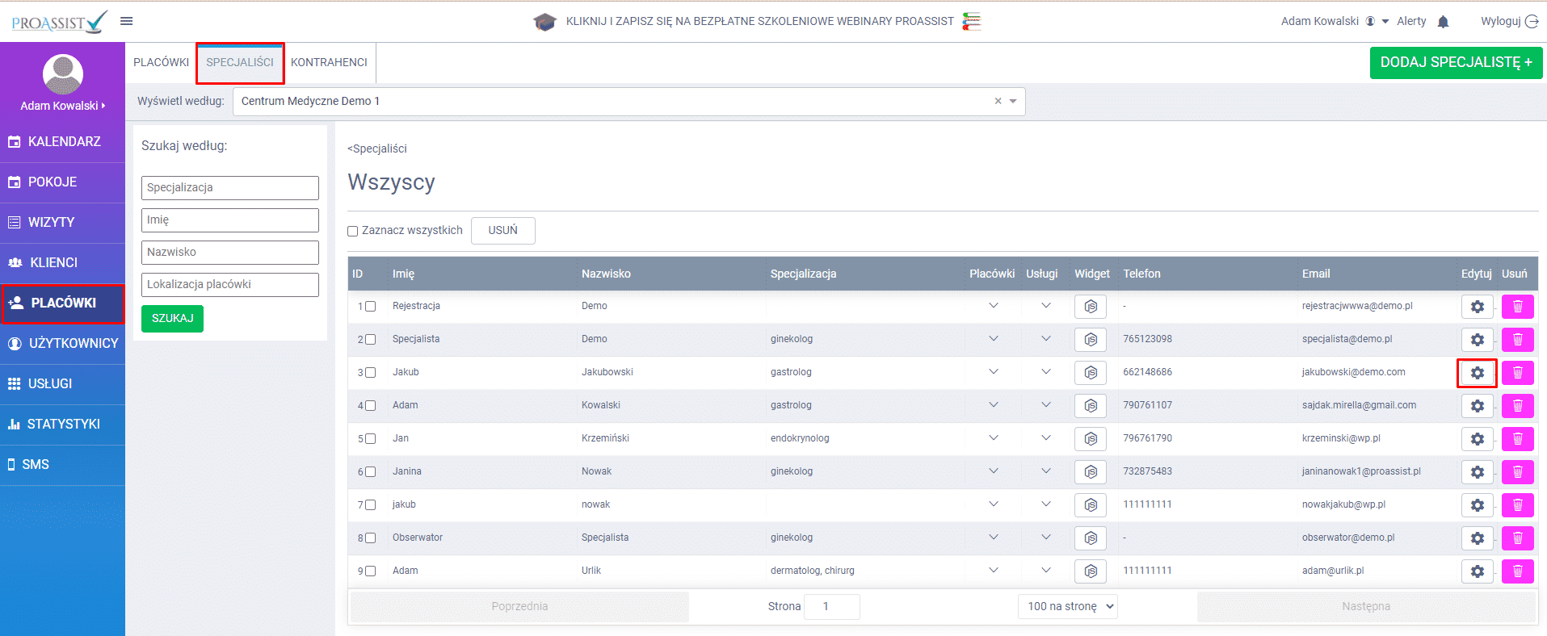
Task: Click the Strona page number field
Action: tap(833, 607)
